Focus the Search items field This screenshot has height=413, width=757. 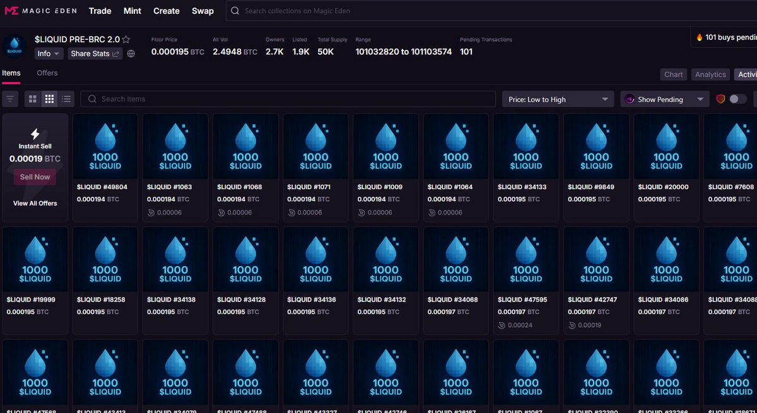coord(288,99)
